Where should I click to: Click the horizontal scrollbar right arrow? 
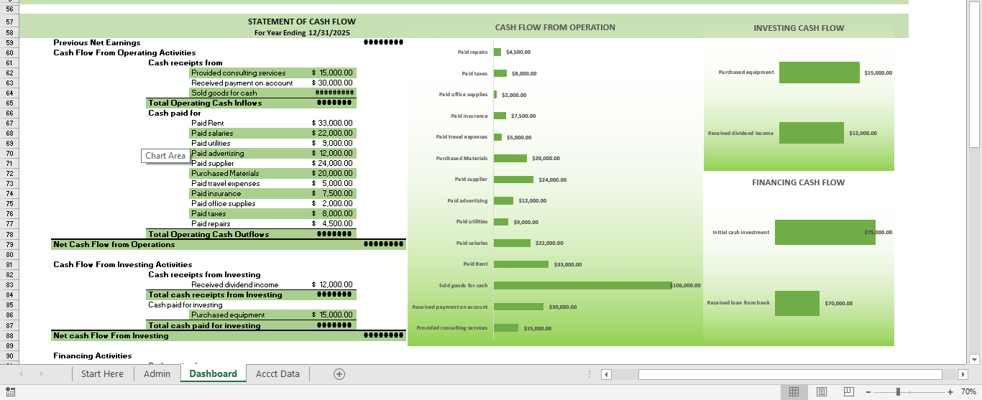(963, 374)
